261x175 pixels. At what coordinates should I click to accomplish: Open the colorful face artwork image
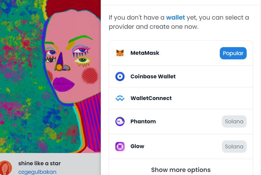(50, 76)
